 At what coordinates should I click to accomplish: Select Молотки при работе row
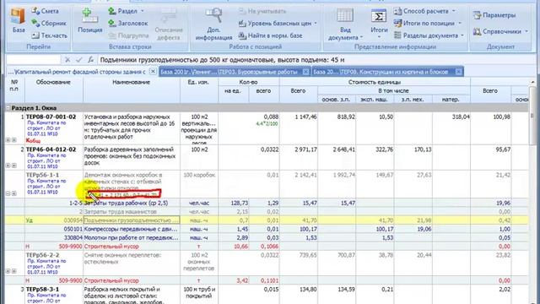tap(267, 238)
